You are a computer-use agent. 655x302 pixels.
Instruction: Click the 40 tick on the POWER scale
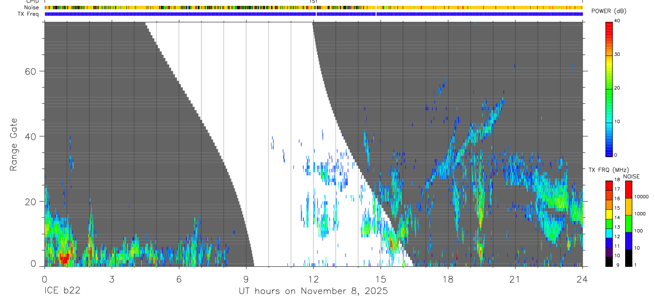coord(618,21)
